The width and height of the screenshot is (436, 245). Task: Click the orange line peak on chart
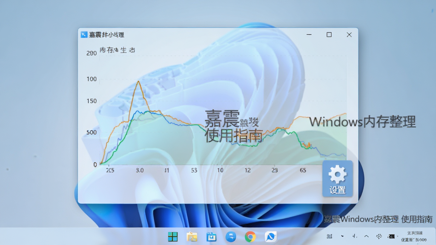(138, 81)
